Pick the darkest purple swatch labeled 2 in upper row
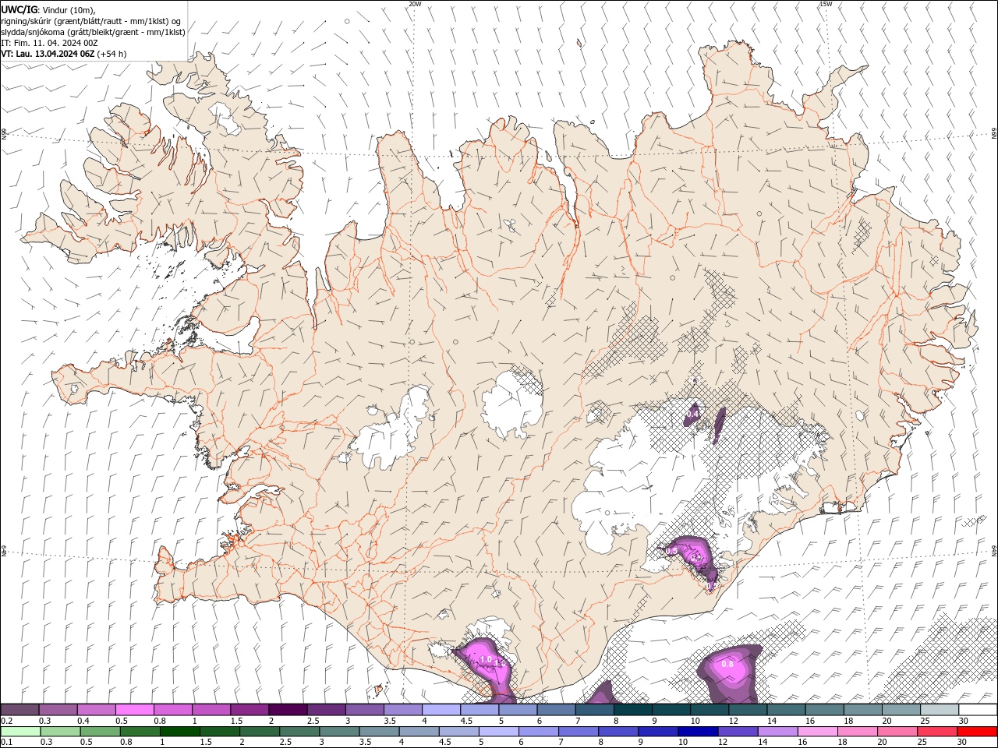The width and height of the screenshot is (998, 748). point(287,710)
